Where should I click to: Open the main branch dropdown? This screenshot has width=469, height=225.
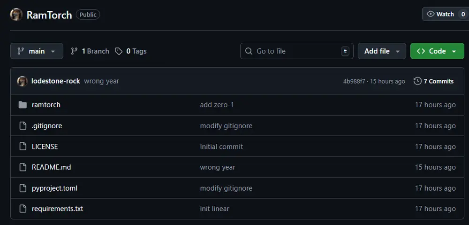click(37, 51)
